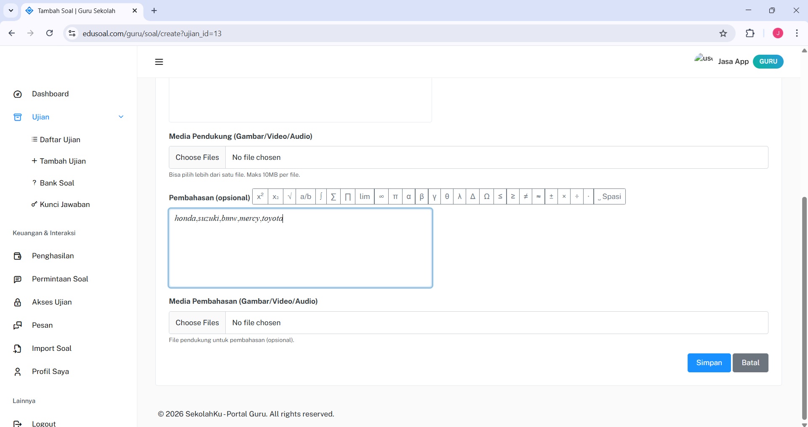808x427 pixels.
Task: Insert the summation sigma symbol
Action: coord(333,196)
